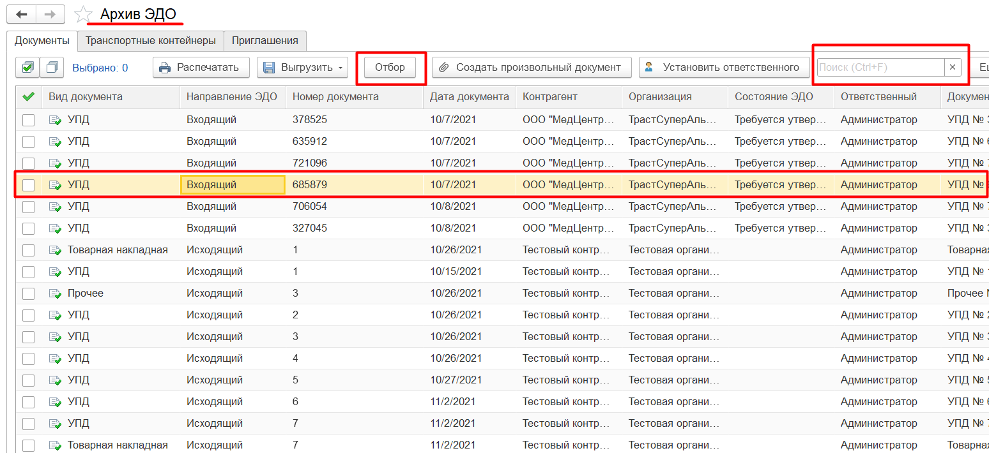Sort by Вид документа column header

pos(111,97)
